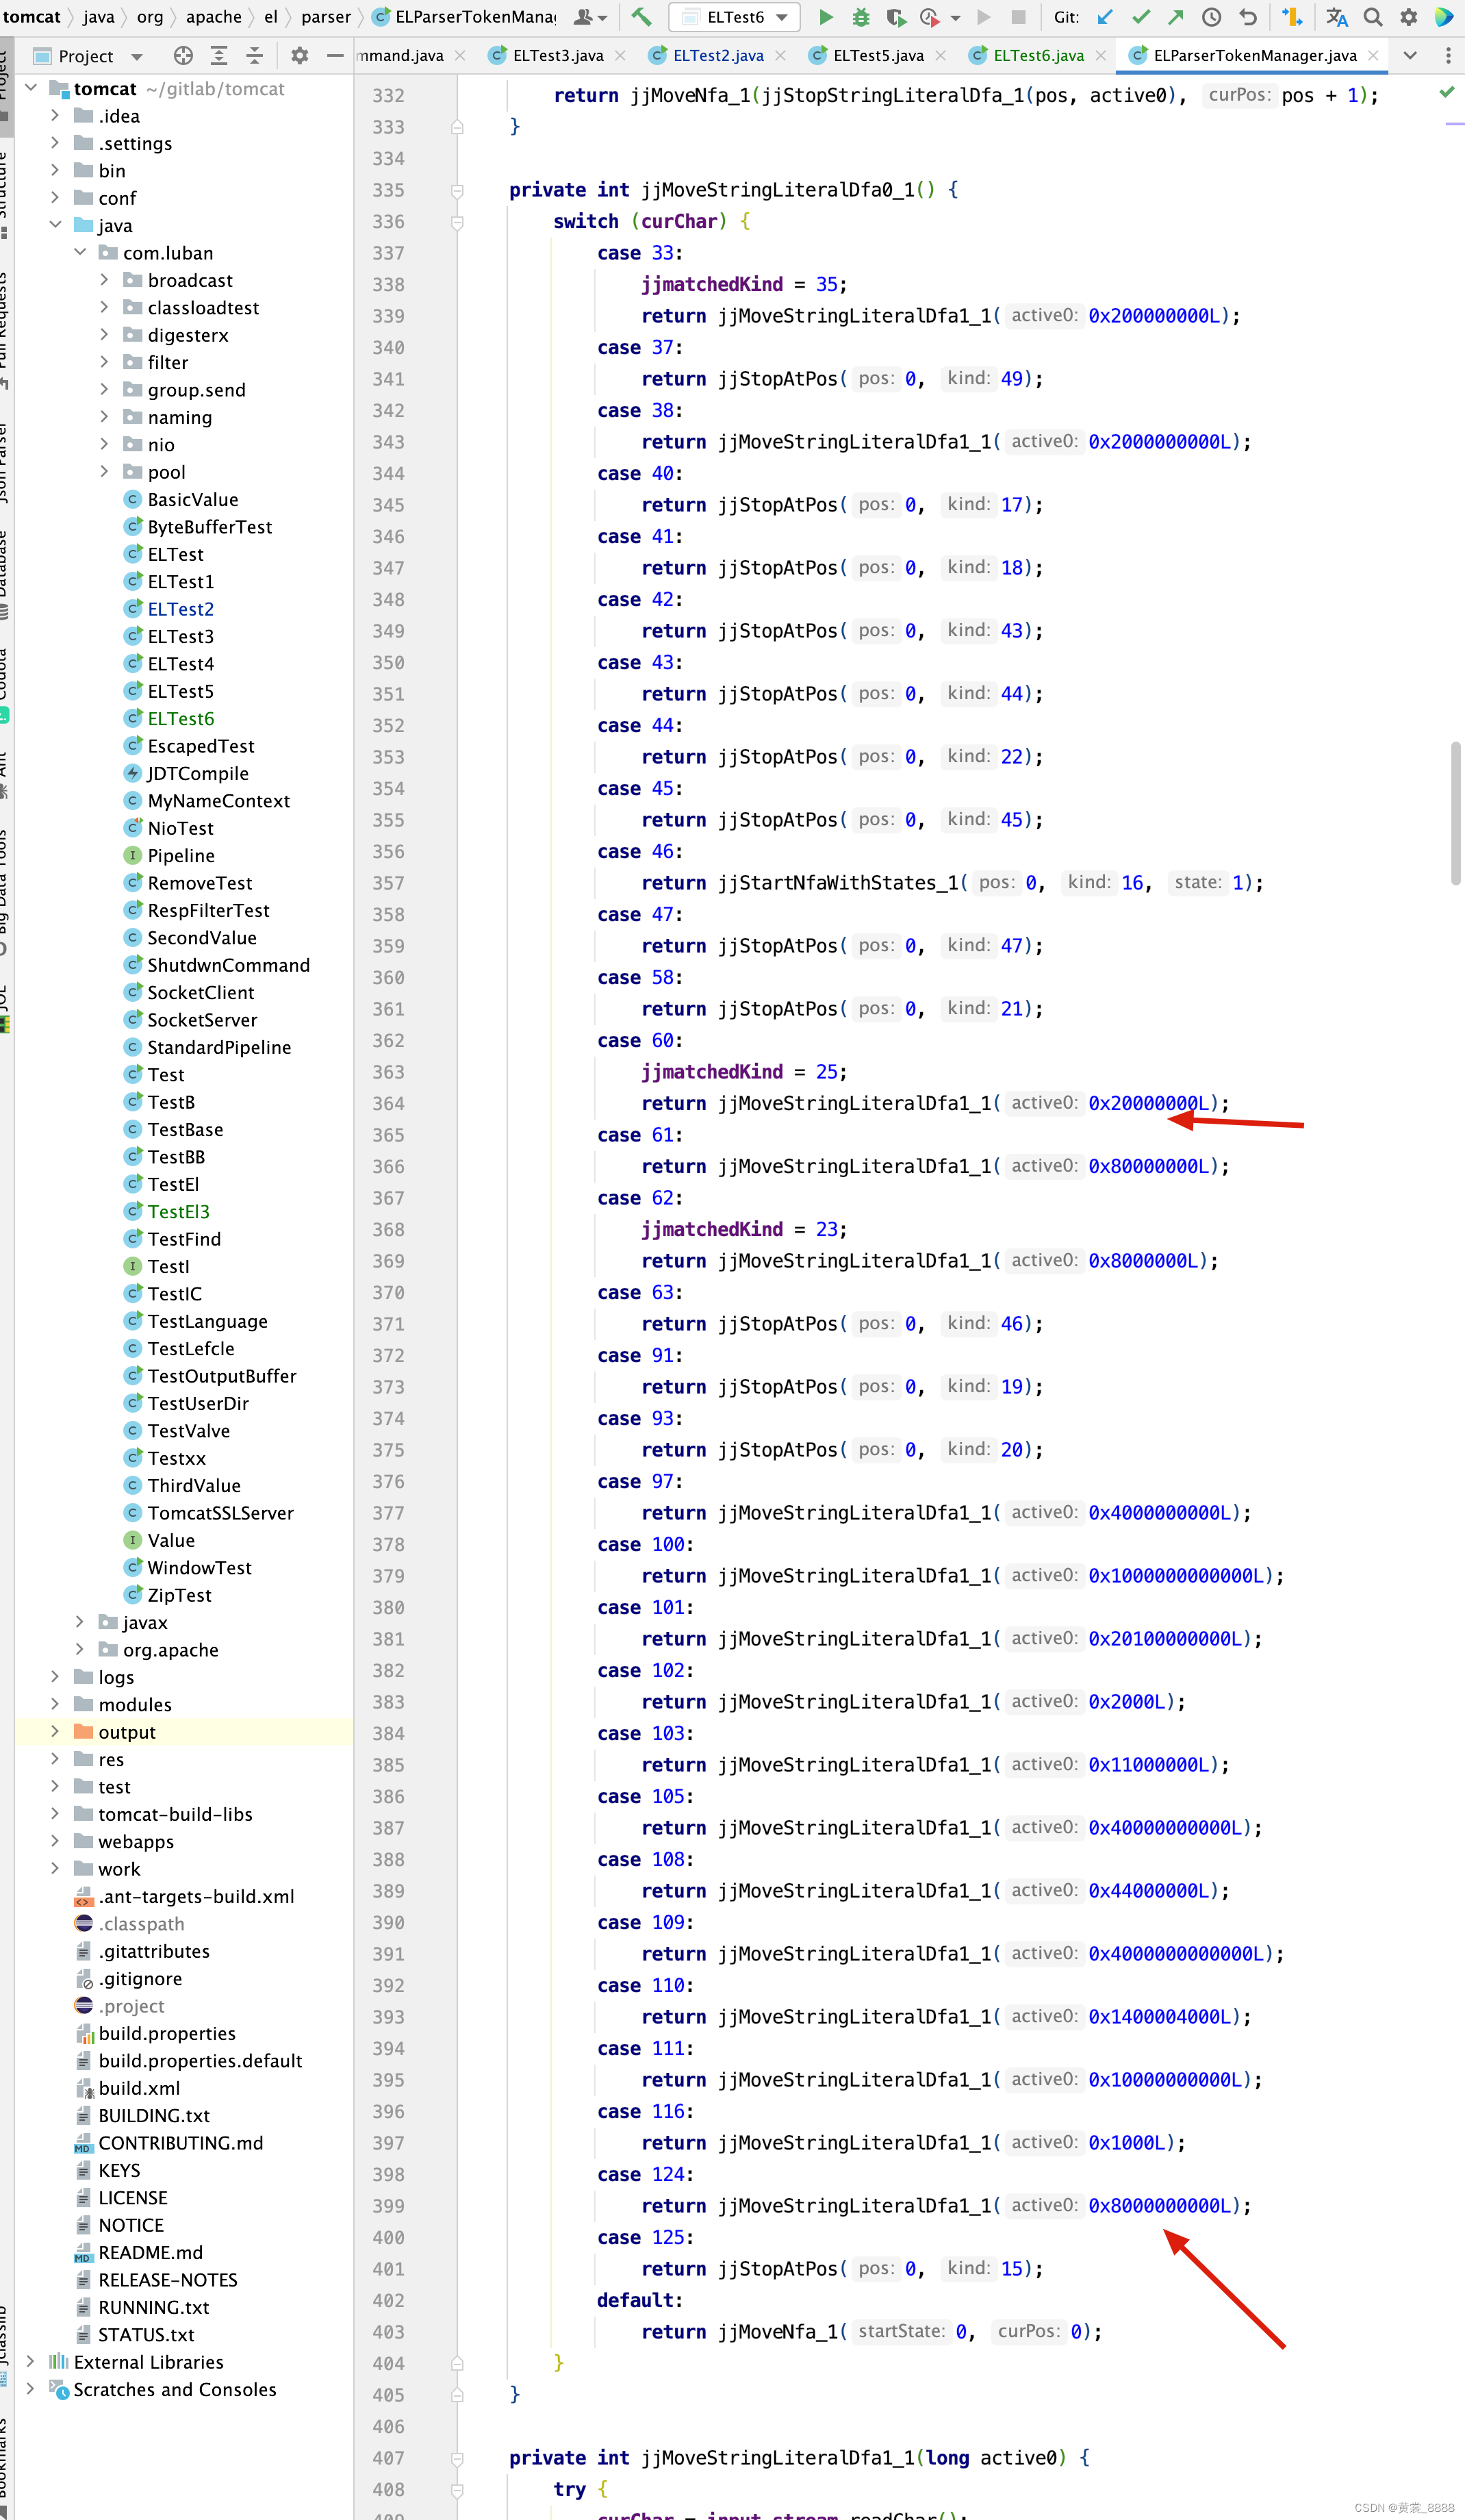The image size is (1465, 2520).
Task: Switch to ELTest3.java tab
Action: coord(557,56)
